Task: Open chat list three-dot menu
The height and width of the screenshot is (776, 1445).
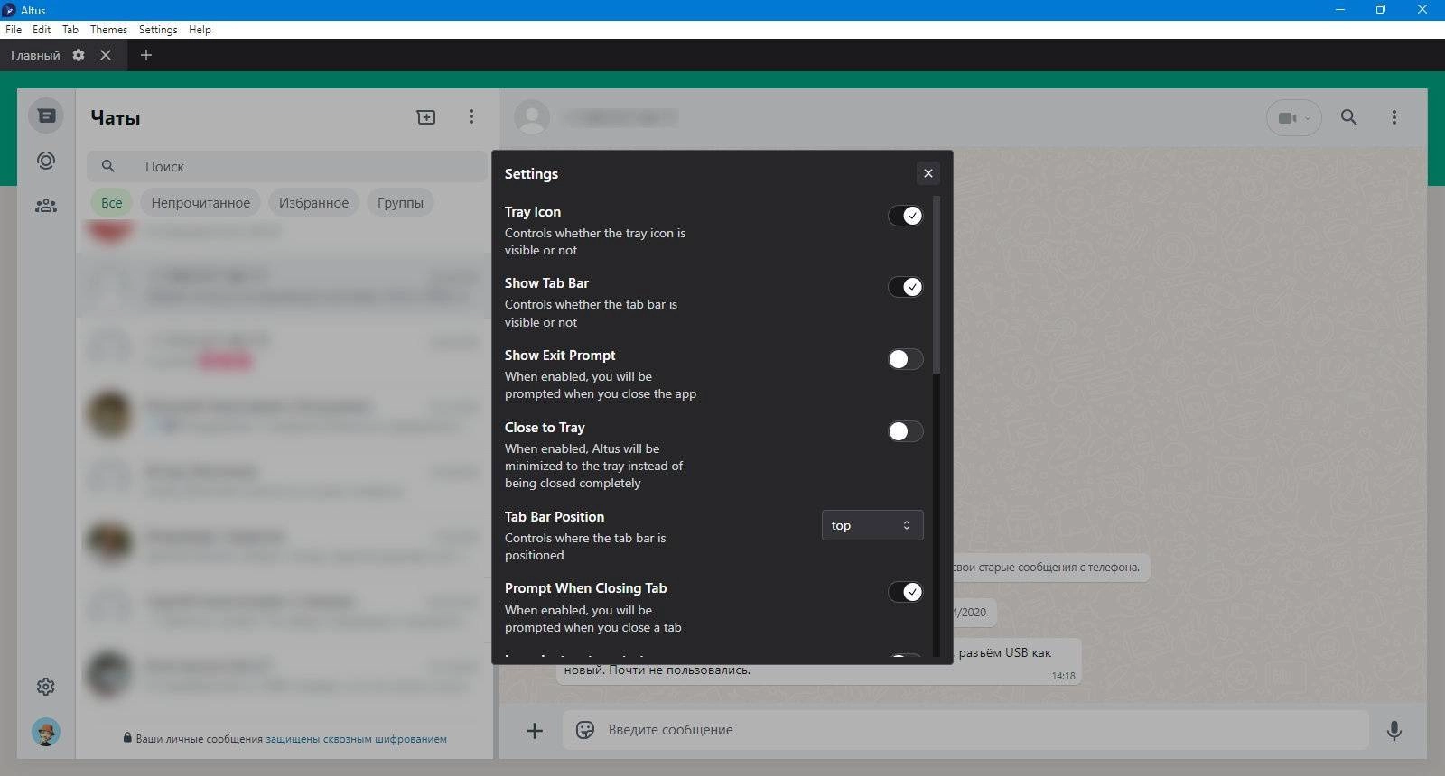Action: tap(471, 116)
